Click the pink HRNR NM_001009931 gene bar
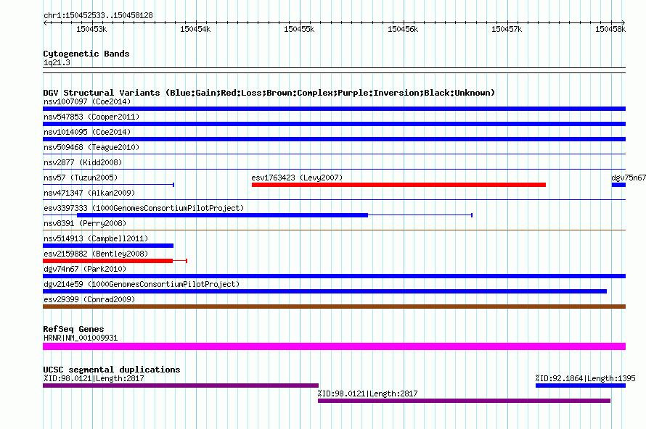The height and width of the screenshot is (429, 646). 334,346
